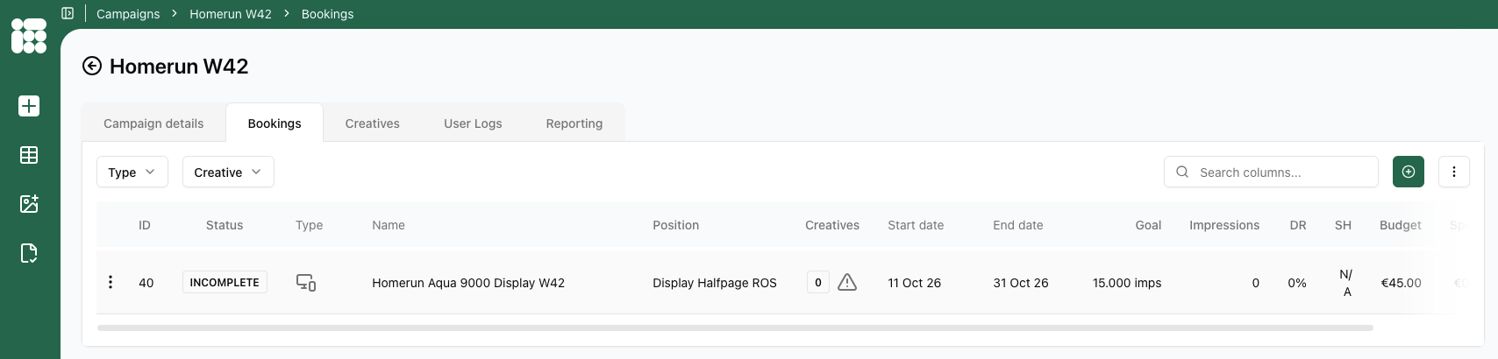Click the SH column header
Image resolution: width=1498 pixels, height=359 pixels.
click(x=1343, y=225)
